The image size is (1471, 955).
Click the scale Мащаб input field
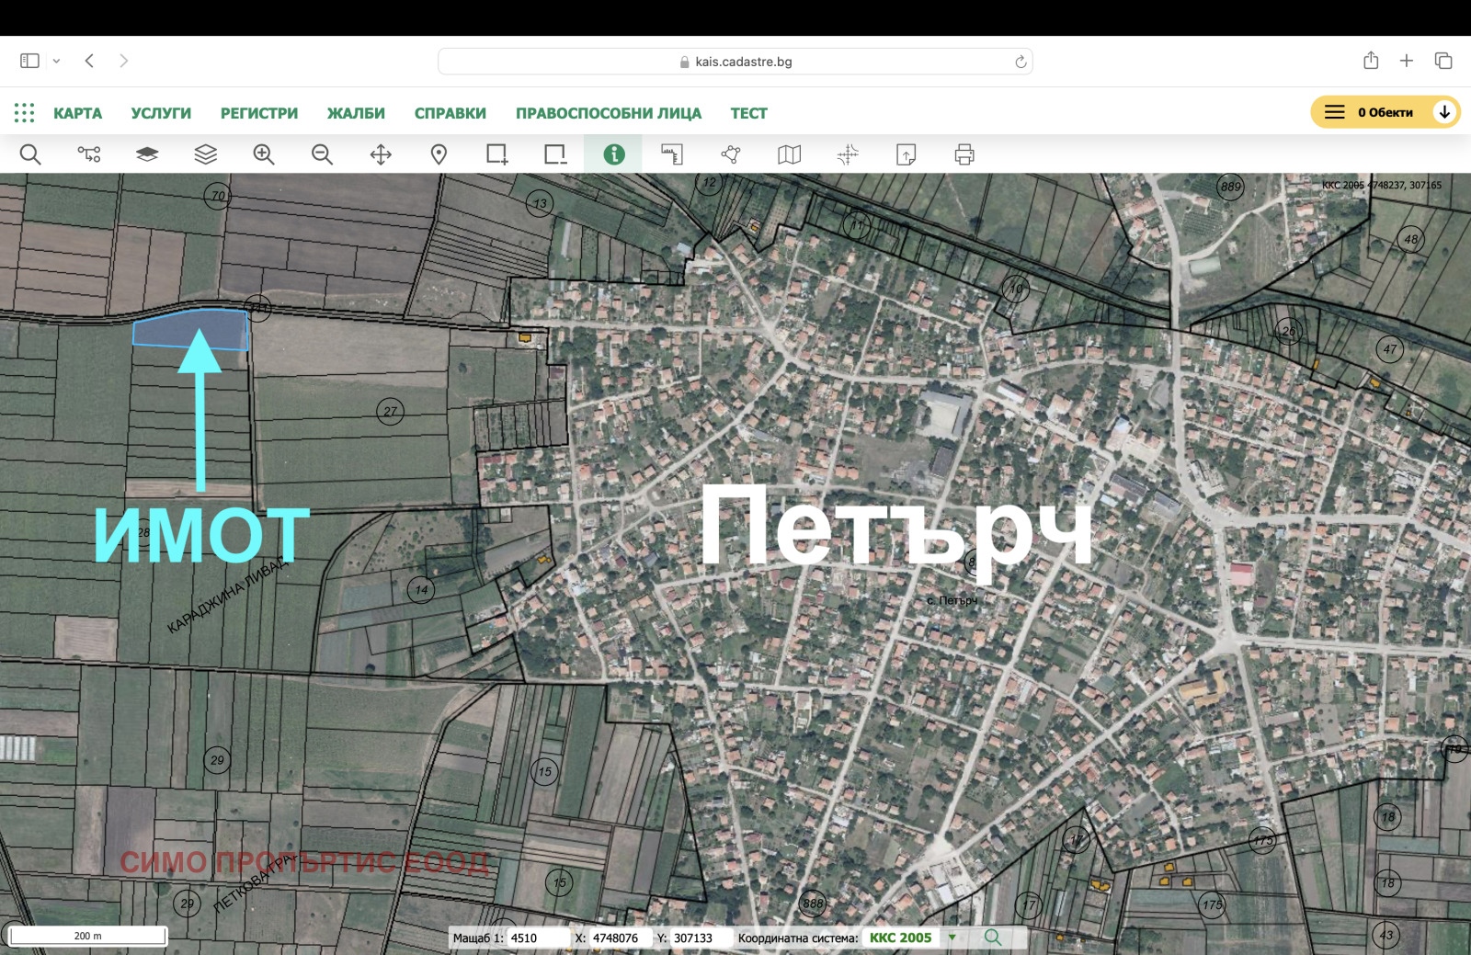pos(538,938)
